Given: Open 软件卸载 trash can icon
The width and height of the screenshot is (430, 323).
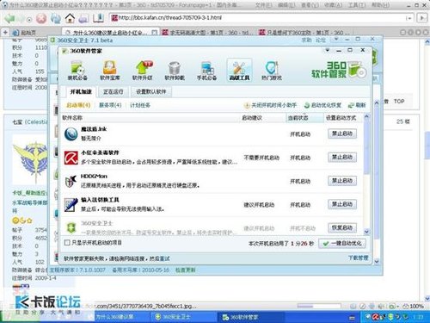Looking at the screenshot, I should click(175, 71).
